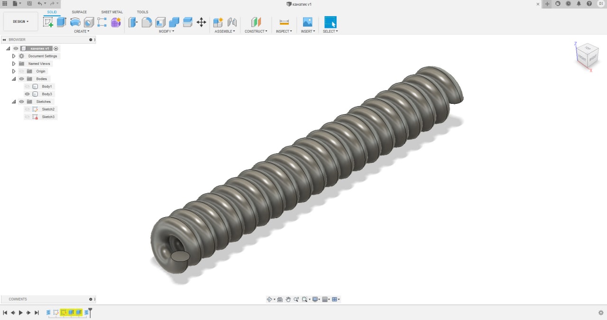The height and width of the screenshot is (320, 607).
Task: Undo the last action
Action: 40,4
